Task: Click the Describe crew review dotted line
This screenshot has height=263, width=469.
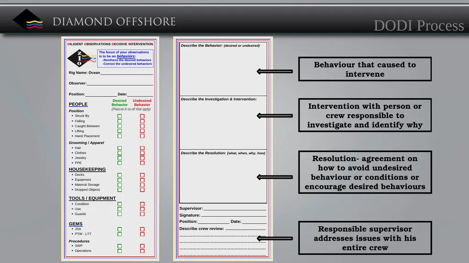Action: point(245,229)
